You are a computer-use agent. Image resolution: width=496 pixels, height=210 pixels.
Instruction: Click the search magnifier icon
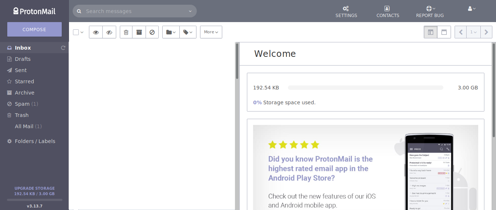[79, 11]
